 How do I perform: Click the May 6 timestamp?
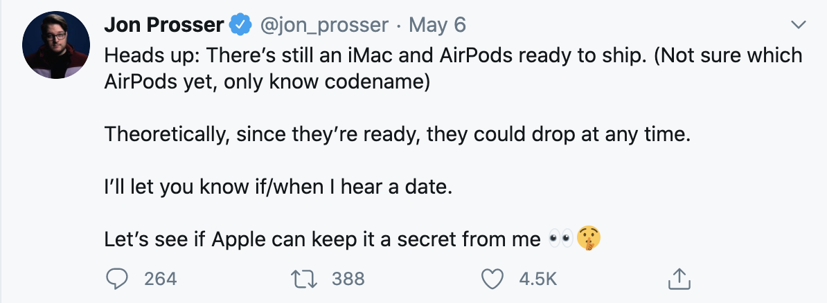pos(438,26)
